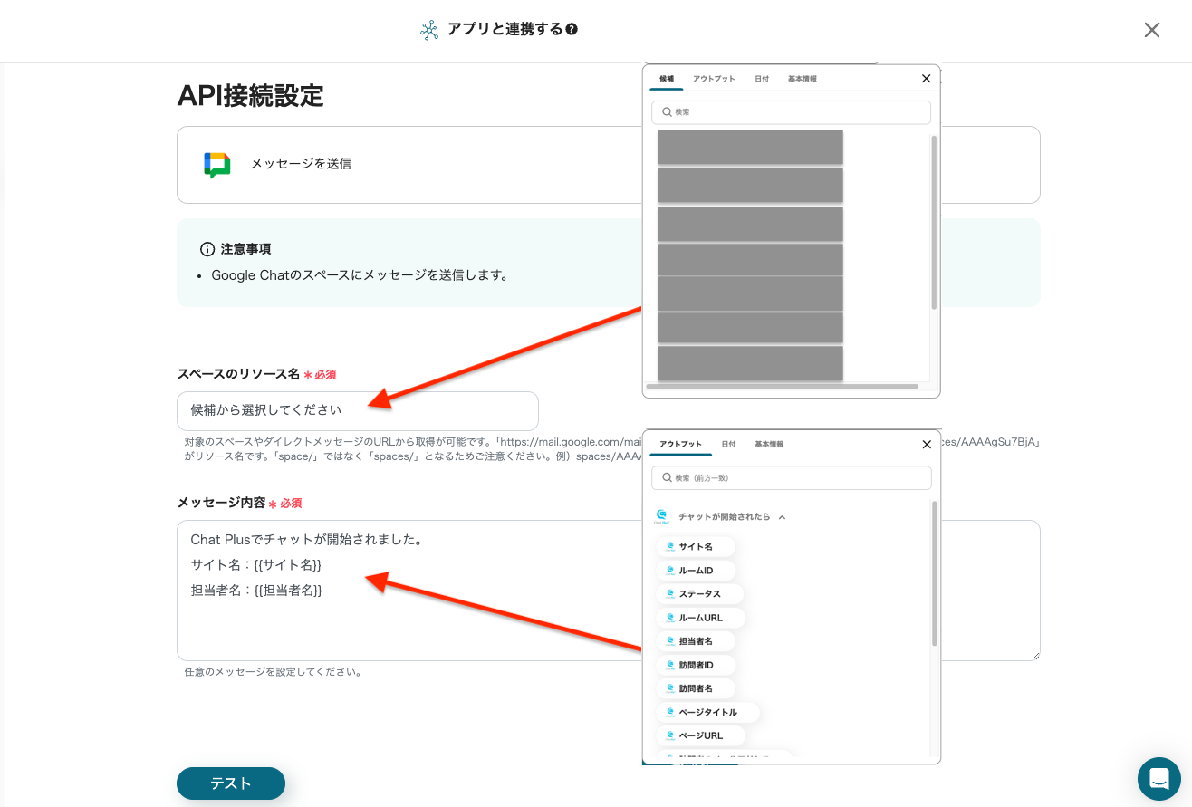Viewport: 1192px width, 807px height.
Task: Click the メッセージ内容 field label
Action: (x=221, y=503)
